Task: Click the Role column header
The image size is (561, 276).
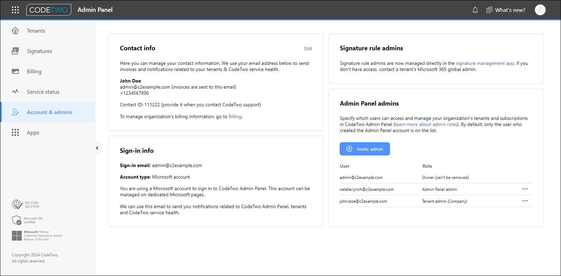Action: pos(427,166)
